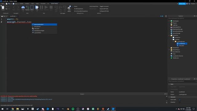The height and width of the screenshot is (111, 197).
Task: Collapse the LoadingScreen folder node
Action: 173,42
